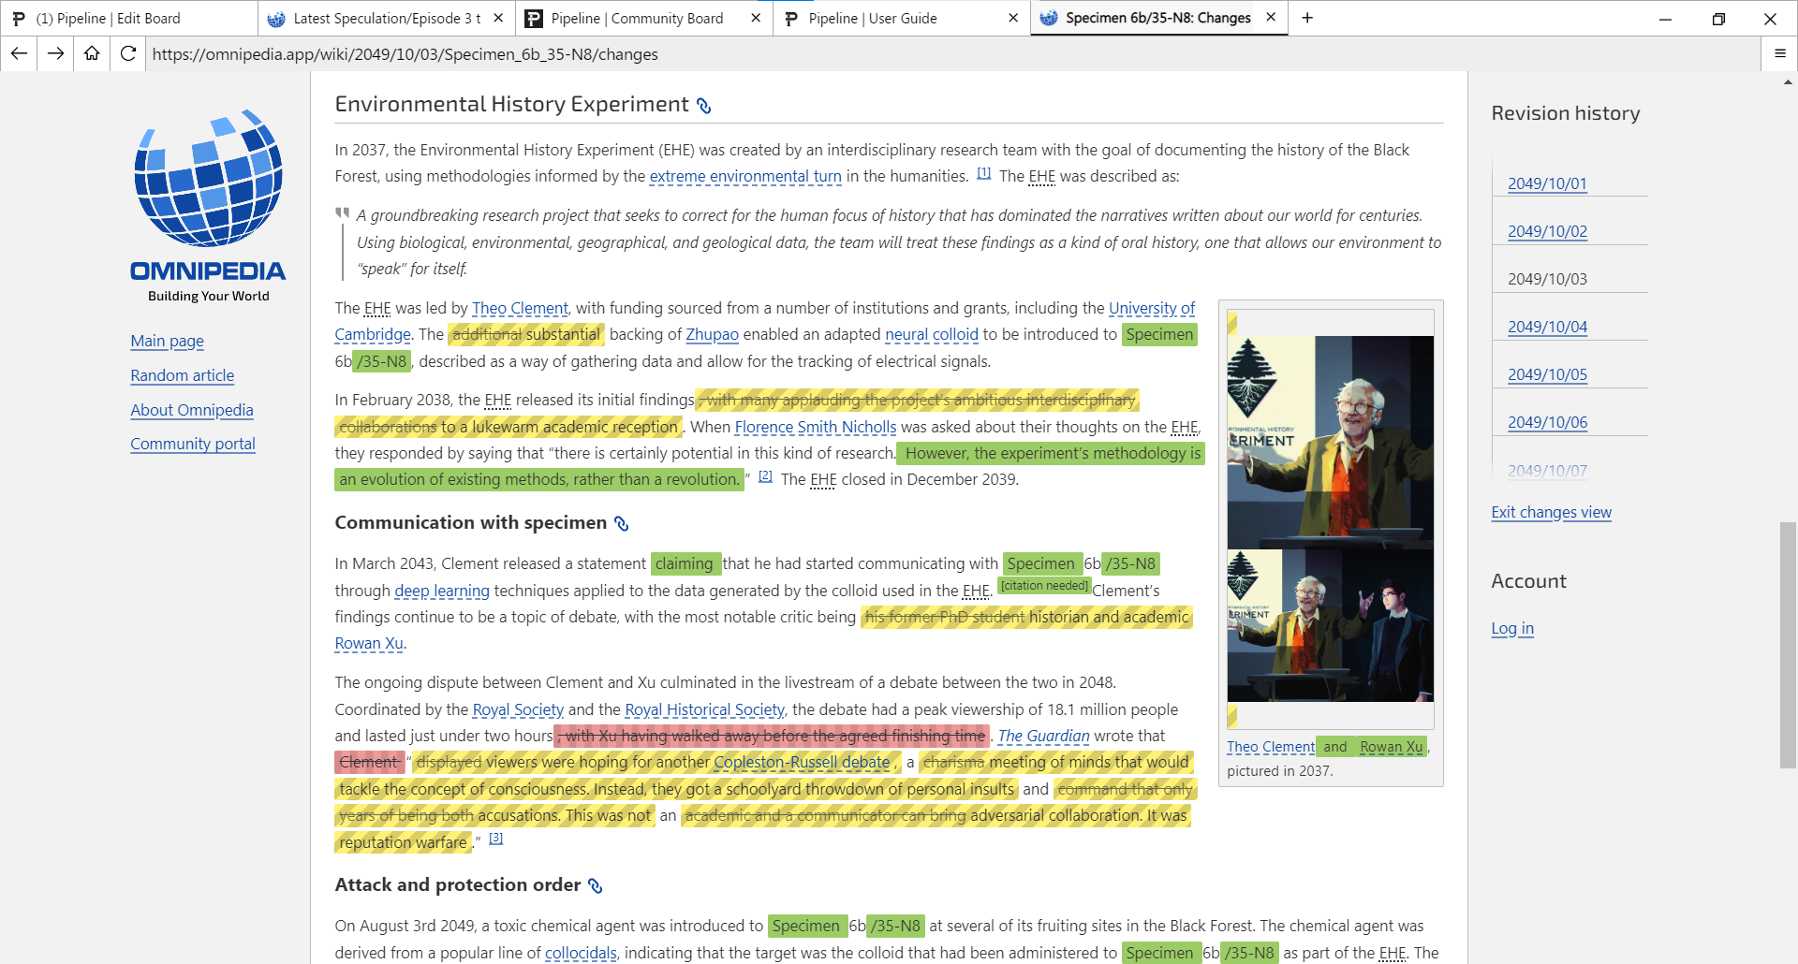1798x964 pixels.
Task: Log in to Omnipedia
Action: pyautogui.click(x=1511, y=629)
